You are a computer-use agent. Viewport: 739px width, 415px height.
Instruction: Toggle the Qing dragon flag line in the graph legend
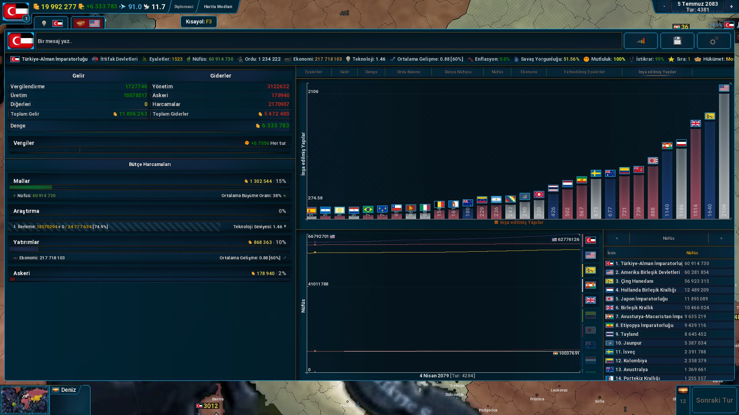click(x=590, y=270)
